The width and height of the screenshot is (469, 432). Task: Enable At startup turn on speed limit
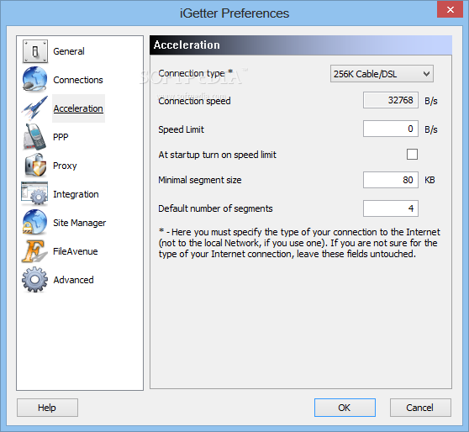[x=412, y=155]
